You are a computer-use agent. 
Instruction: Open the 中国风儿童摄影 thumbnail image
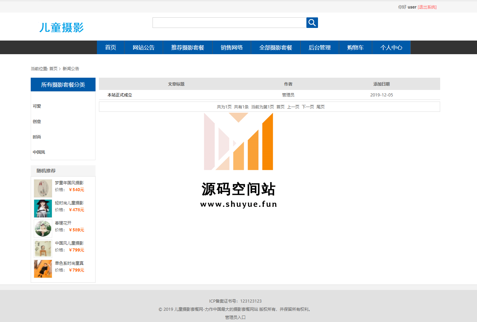(43, 249)
